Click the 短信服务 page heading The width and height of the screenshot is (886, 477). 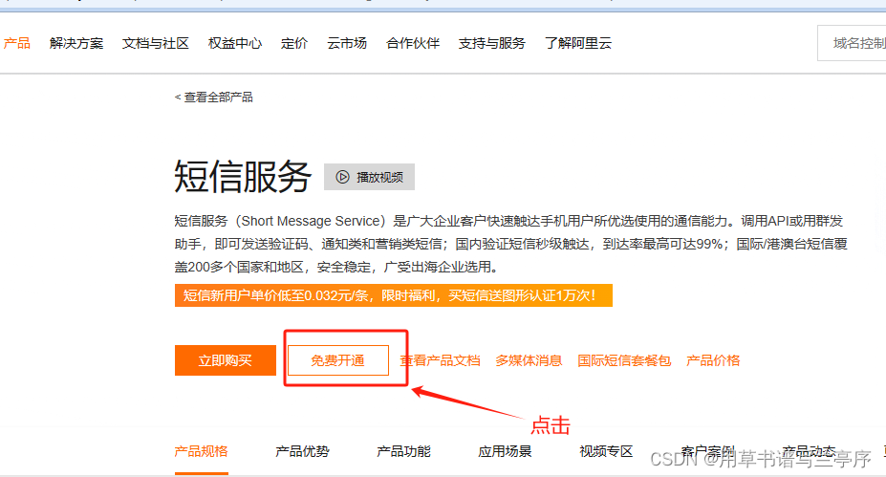click(x=243, y=176)
